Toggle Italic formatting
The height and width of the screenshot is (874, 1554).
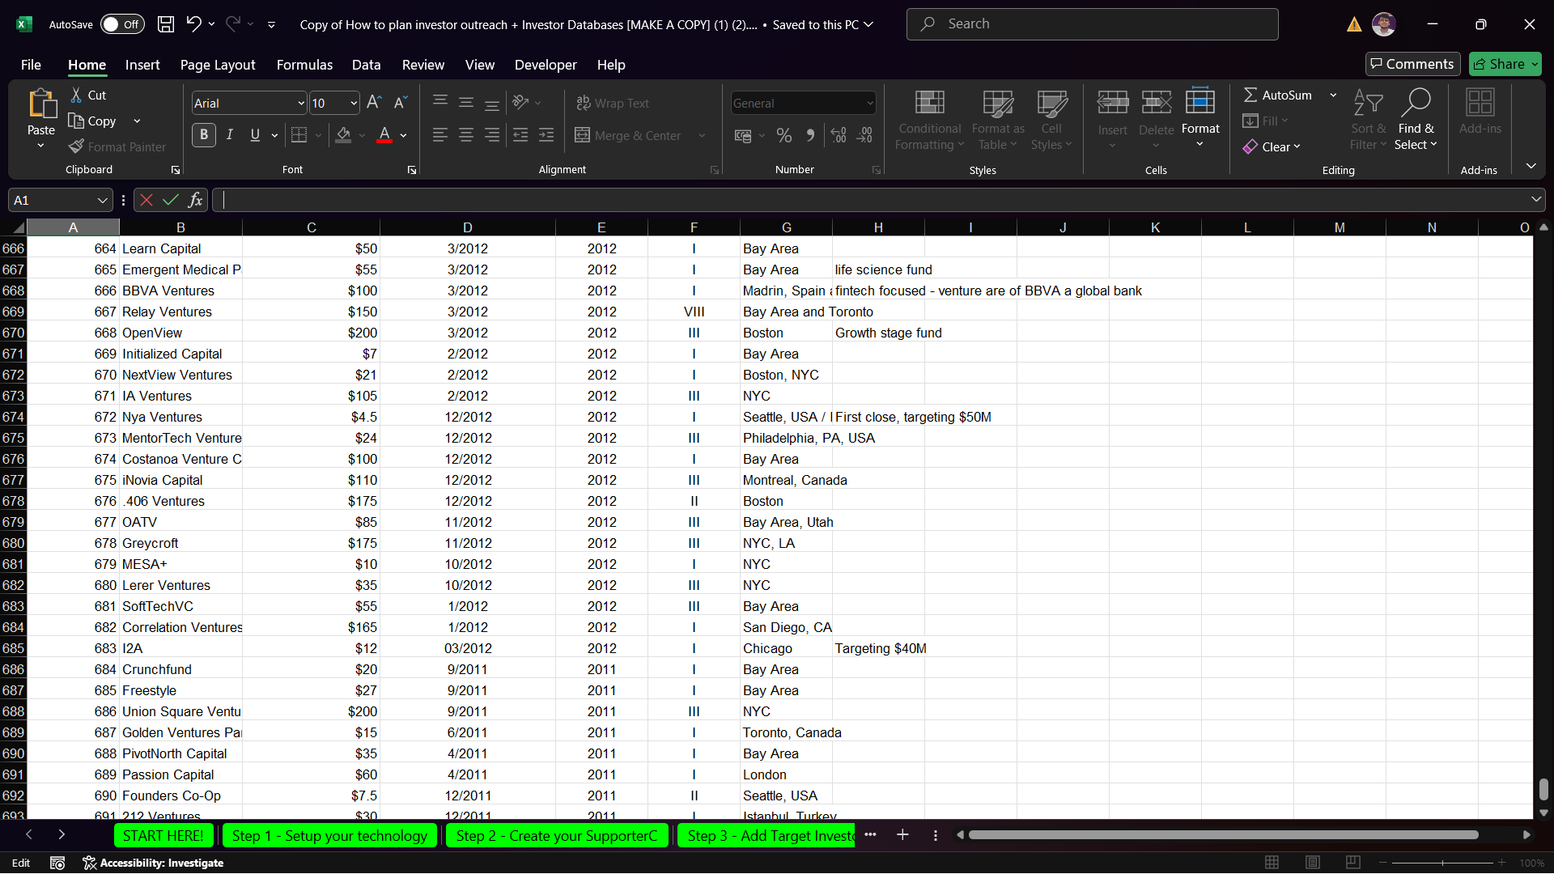pos(230,135)
